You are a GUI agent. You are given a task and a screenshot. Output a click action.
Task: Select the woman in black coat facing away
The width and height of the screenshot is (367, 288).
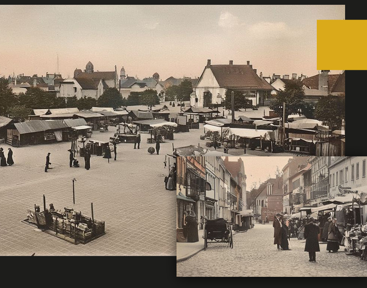click(312, 240)
